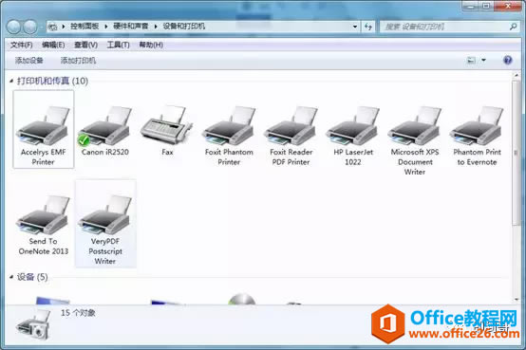The image size is (526, 350).
Task: Select the Accelrys EMF Printer icon
Action: [x=44, y=129]
